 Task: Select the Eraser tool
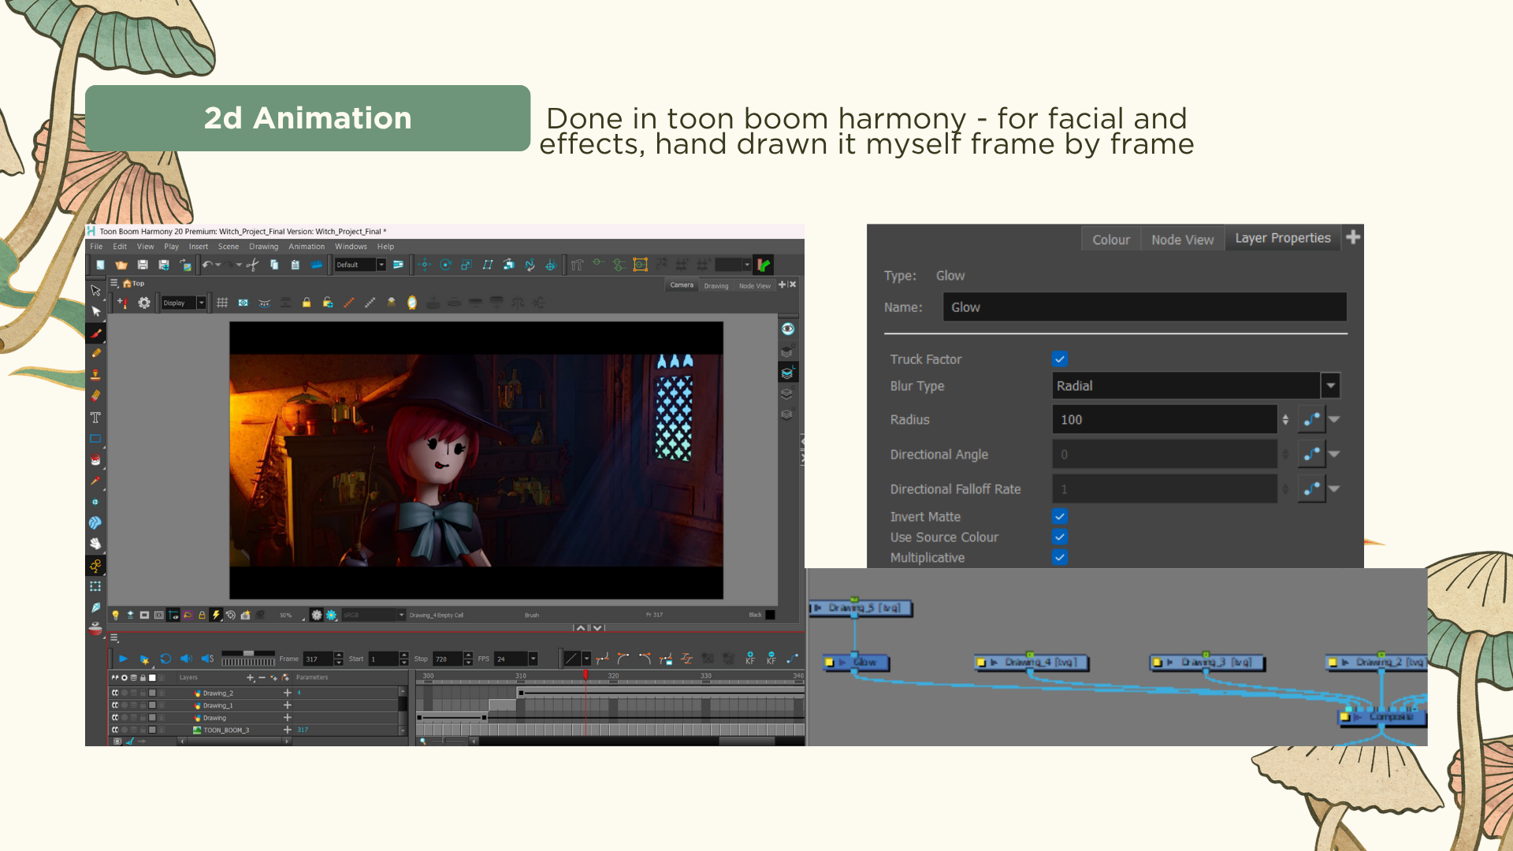pos(95,396)
